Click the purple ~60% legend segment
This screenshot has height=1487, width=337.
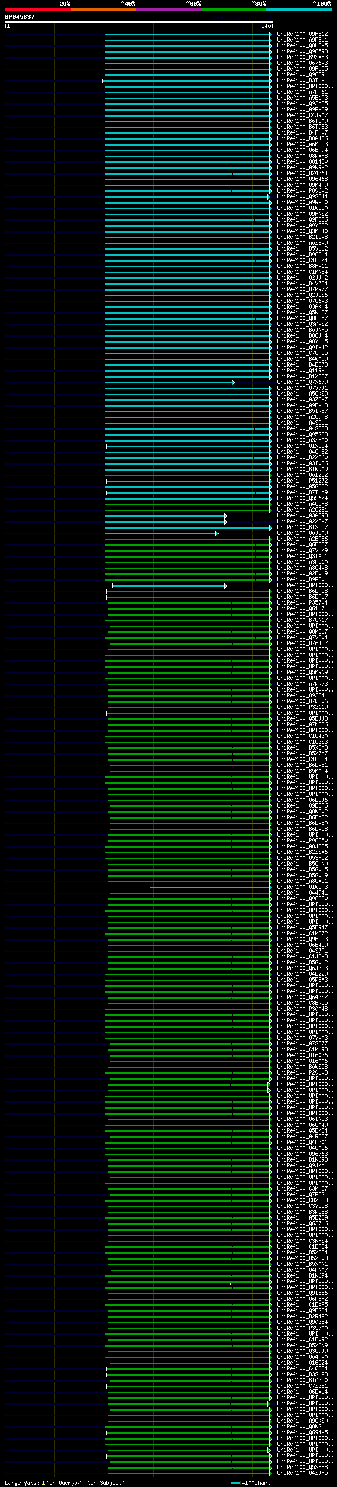168,9
